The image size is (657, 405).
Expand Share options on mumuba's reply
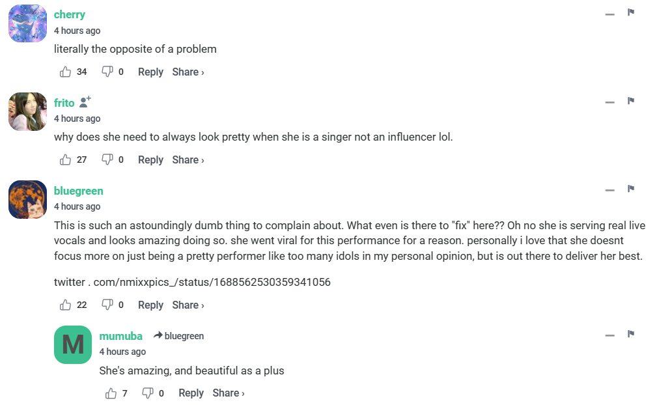coord(229,393)
